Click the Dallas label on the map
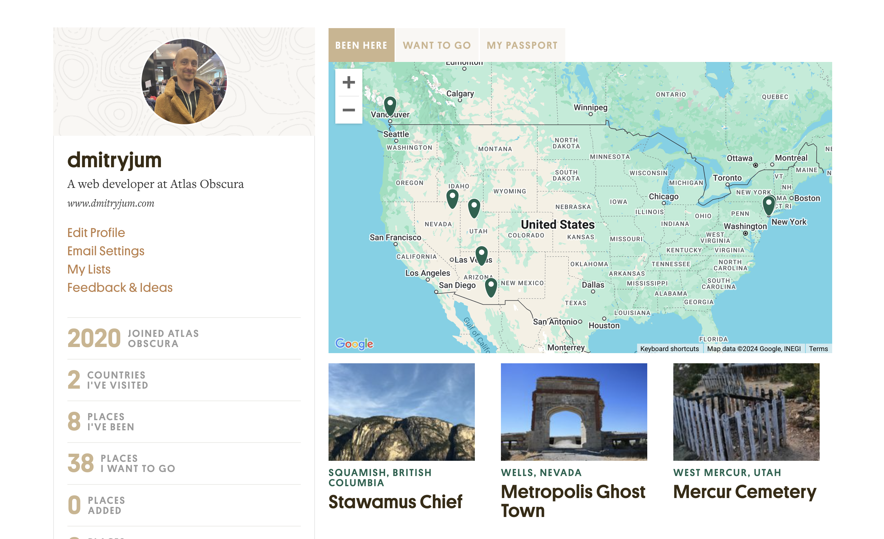The image size is (884, 539). 593,285
